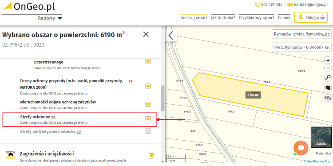
Task: Click the Zagrożenia i uciążliwości flood icon
Action: tap(11, 155)
